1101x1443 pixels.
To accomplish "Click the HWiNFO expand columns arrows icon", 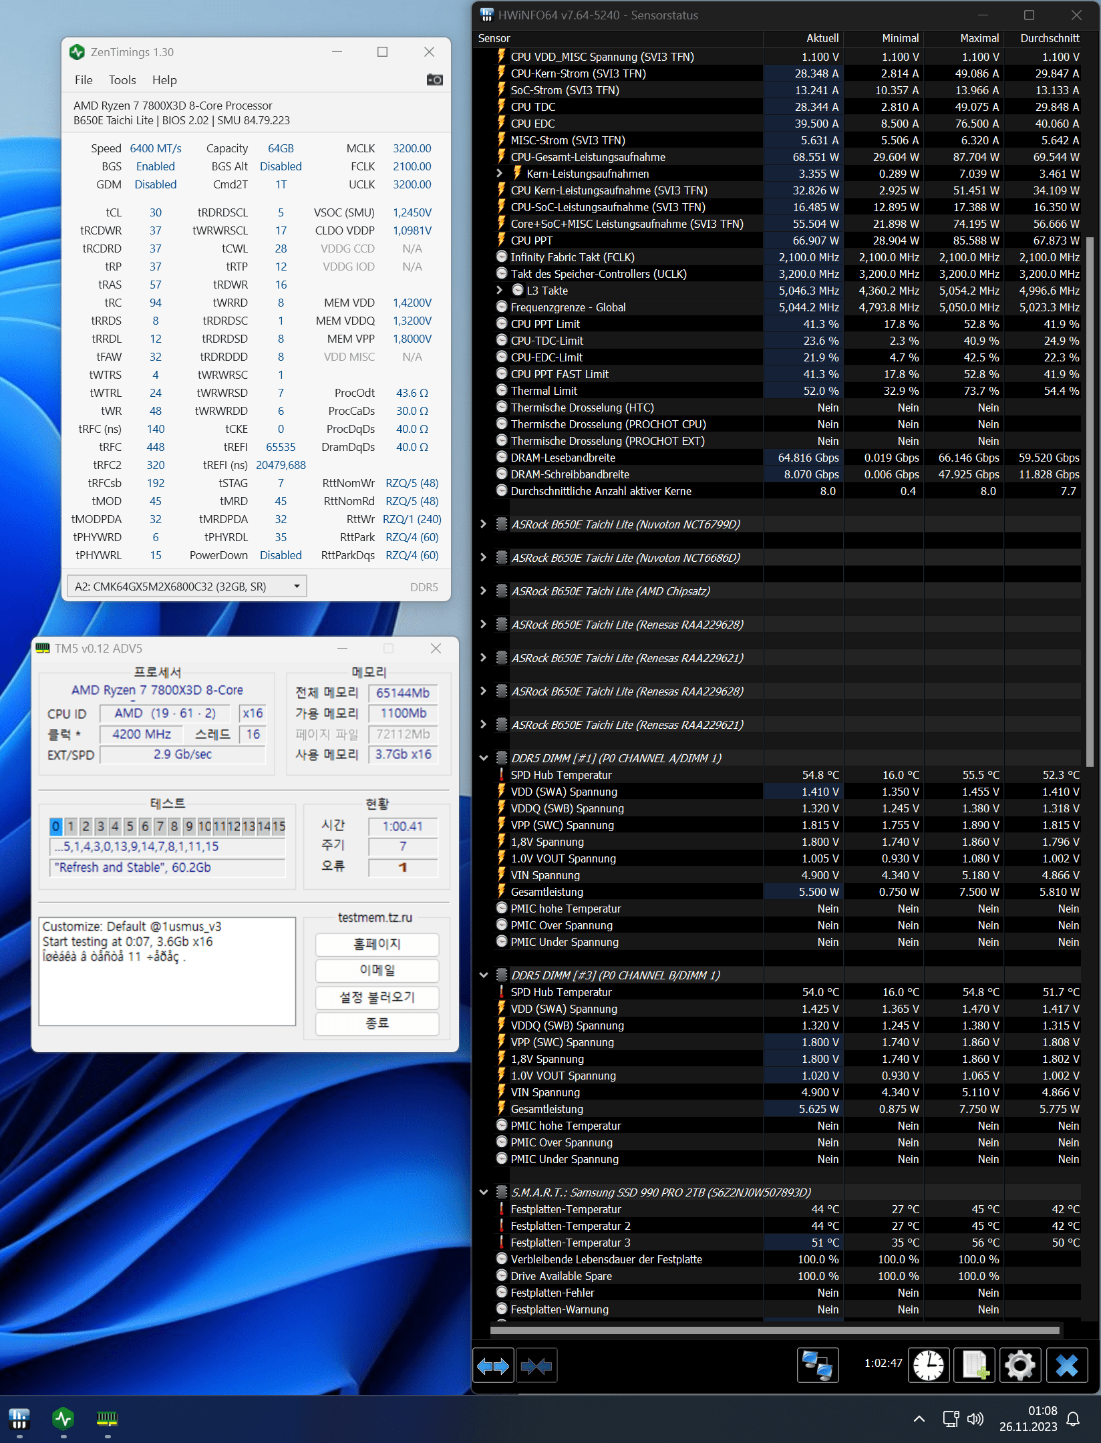I will pos(493,1366).
